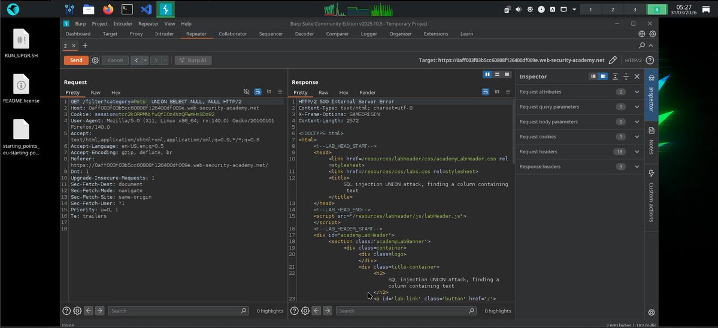Open response search settings gear
This screenshot has height=328, width=718.
point(305,311)
